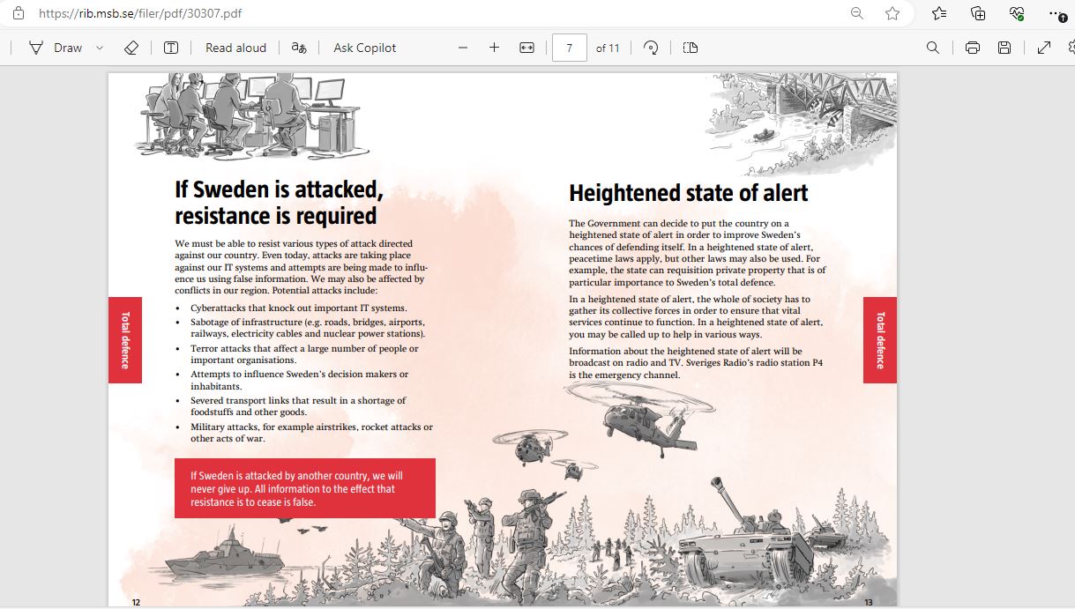The image size is (1075, 609).
Task: Open find in PDF search
Action: click(x=933, y=48)
